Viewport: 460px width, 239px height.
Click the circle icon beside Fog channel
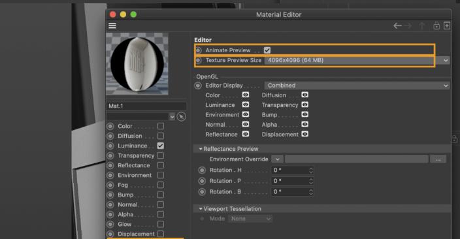pyautogui.click(x=110, y=185)
